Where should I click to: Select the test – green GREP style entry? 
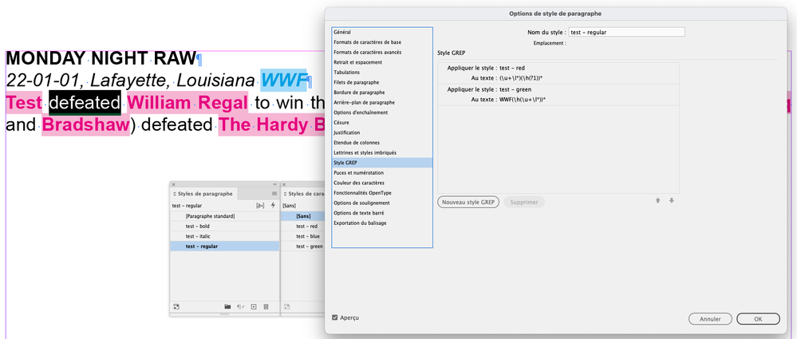558,95
